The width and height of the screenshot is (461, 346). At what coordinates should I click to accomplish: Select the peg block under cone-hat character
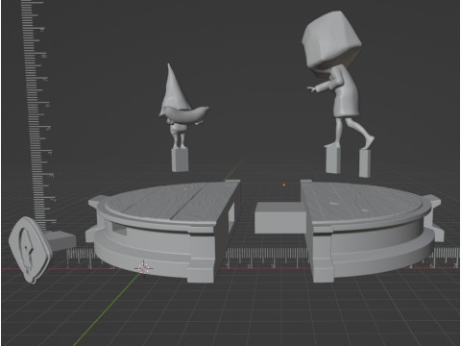tap(180, 160)
